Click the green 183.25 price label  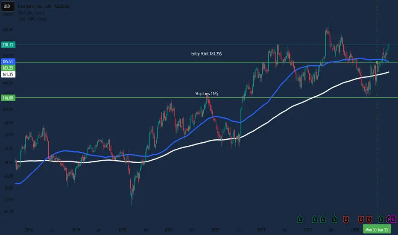point(8,68)
